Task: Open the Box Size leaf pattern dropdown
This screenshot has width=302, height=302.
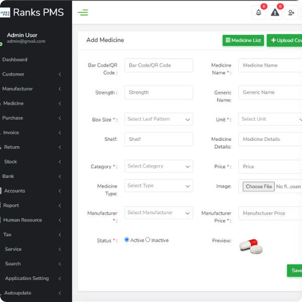Action: 159,119
